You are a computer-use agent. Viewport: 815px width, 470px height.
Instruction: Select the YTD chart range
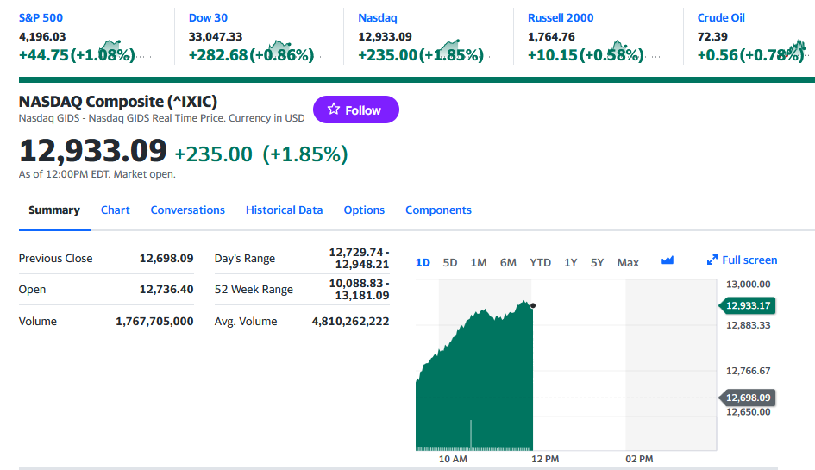pyautogui.click(x=541, y=262)
